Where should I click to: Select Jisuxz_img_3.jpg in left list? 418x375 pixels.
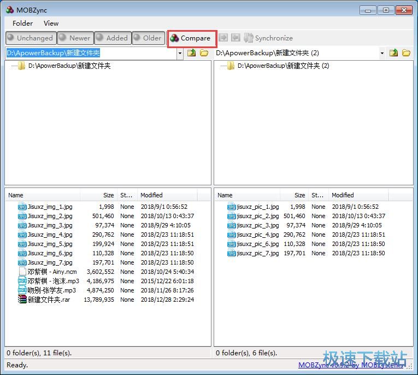(x=50, y=225)
